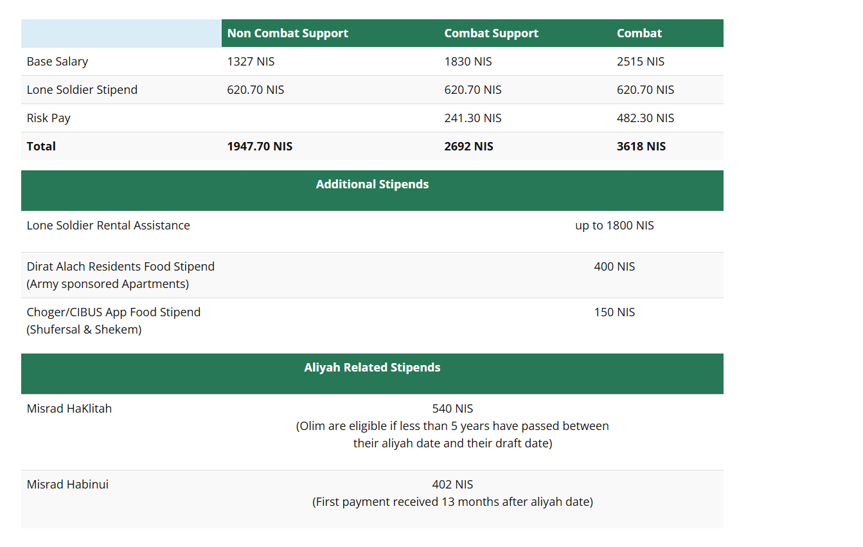This screenshot has height=547, width=863.
Task: Click the 241.30 NIS risk pay value
Action: click(x=472, y=118)
